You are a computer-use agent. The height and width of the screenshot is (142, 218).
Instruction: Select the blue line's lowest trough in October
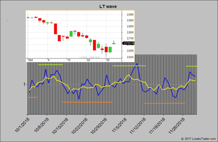coord(79,99)
